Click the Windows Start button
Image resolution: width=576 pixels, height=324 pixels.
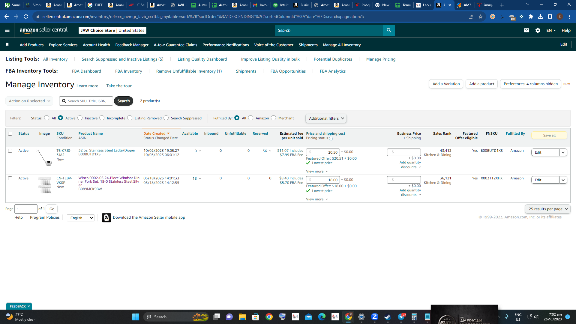tap(136, 317)
